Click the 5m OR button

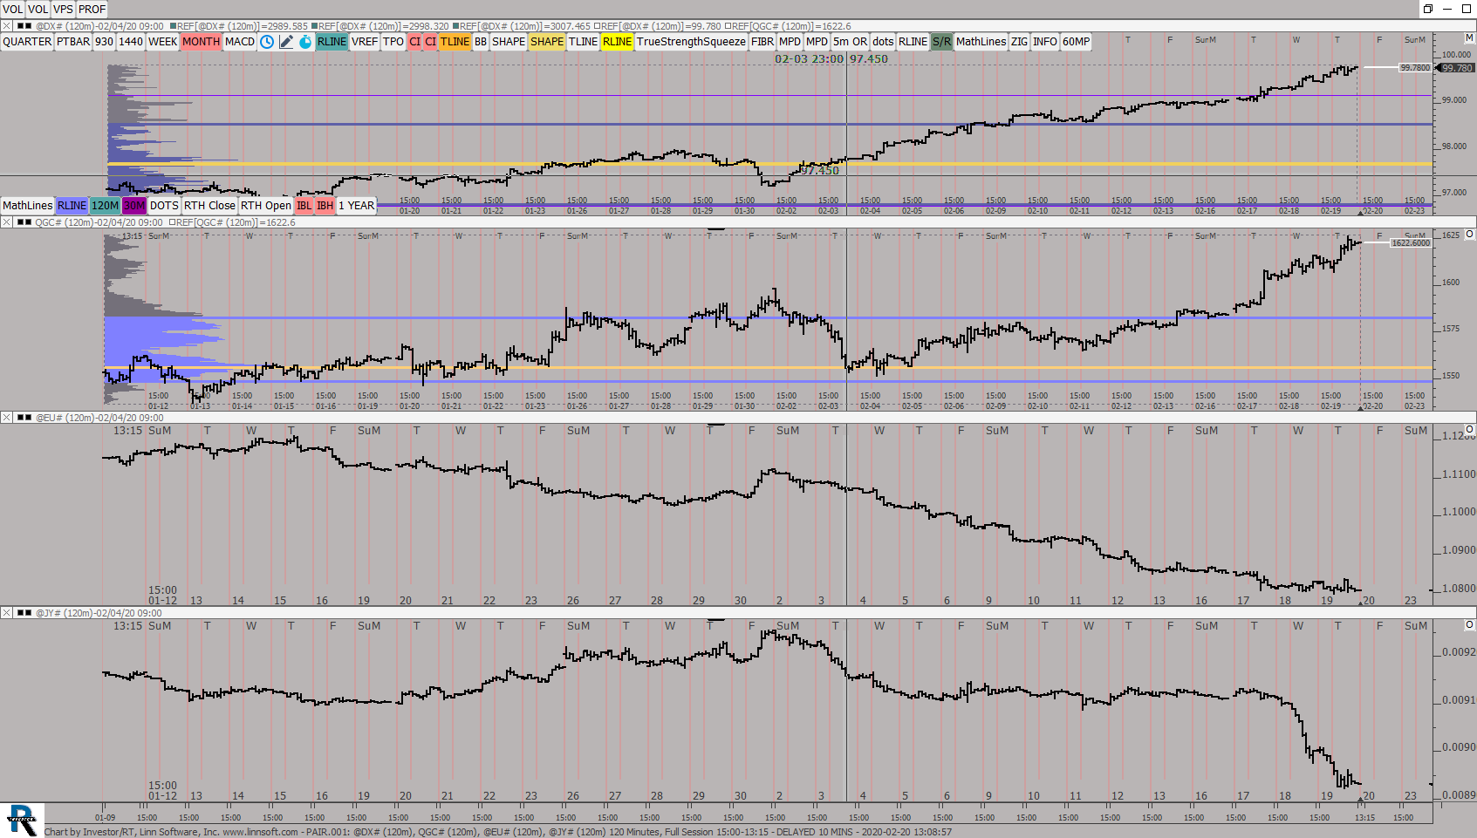850,42
